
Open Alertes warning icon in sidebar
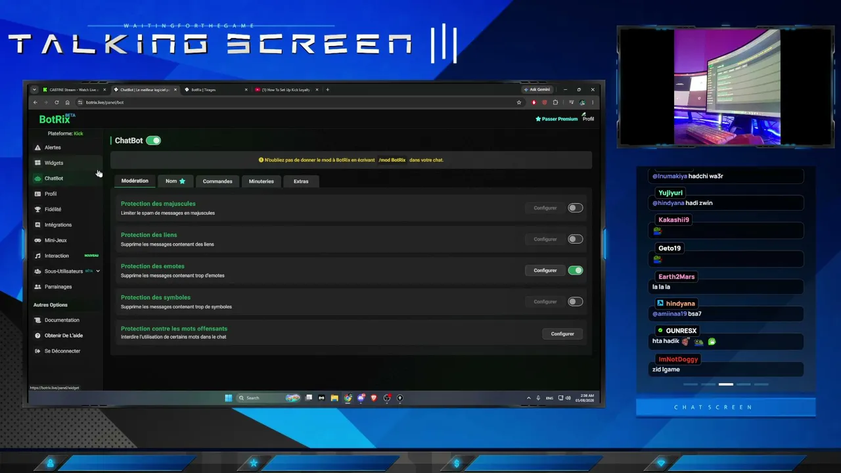(x=37, y=148)
